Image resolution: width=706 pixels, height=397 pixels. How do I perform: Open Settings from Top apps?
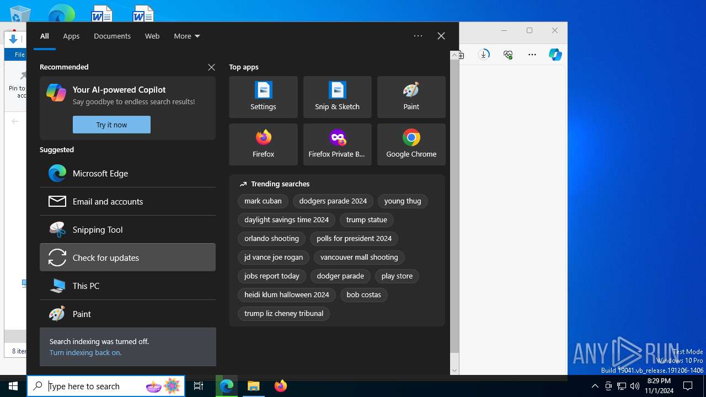tap(263, 97)
